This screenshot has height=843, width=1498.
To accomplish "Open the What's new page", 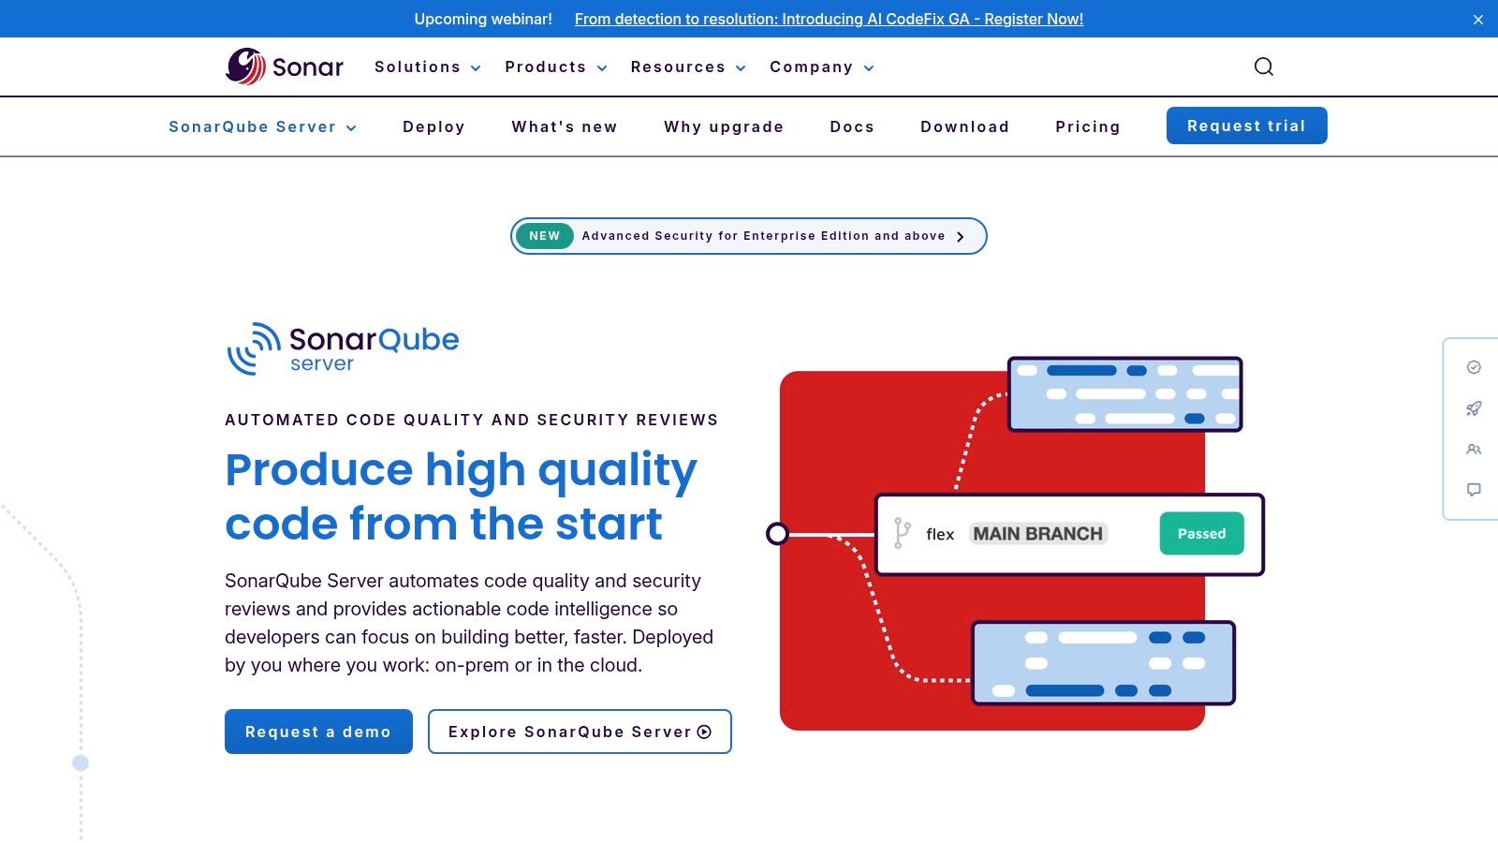I will coord(565,127).
